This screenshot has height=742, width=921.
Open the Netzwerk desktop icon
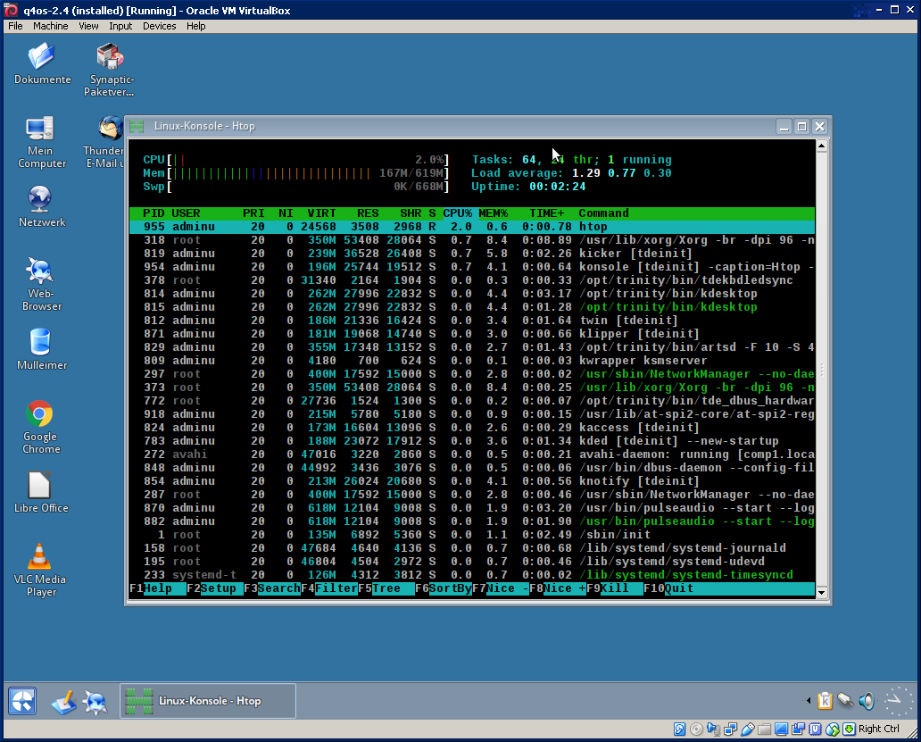click(x=41, y=199)
